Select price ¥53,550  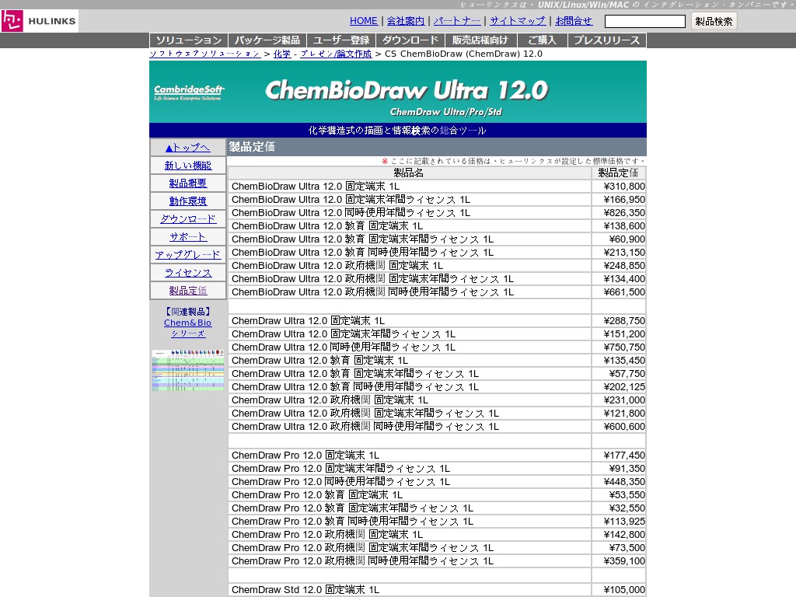[627, 495]
